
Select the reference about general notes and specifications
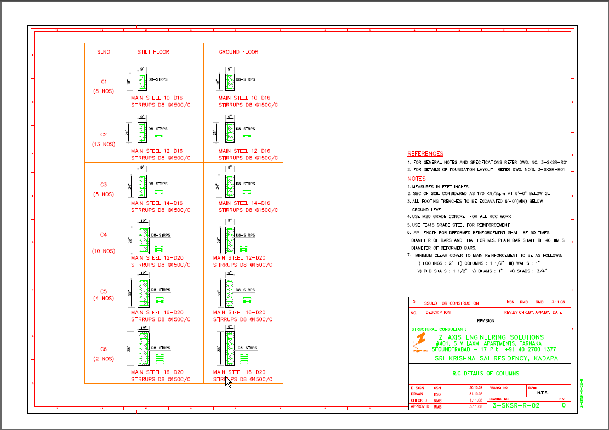(x=487, y=163)
